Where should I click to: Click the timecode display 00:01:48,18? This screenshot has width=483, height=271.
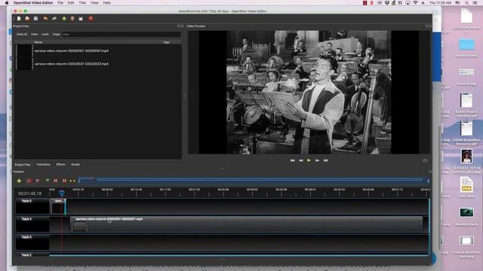coord(30,193)
